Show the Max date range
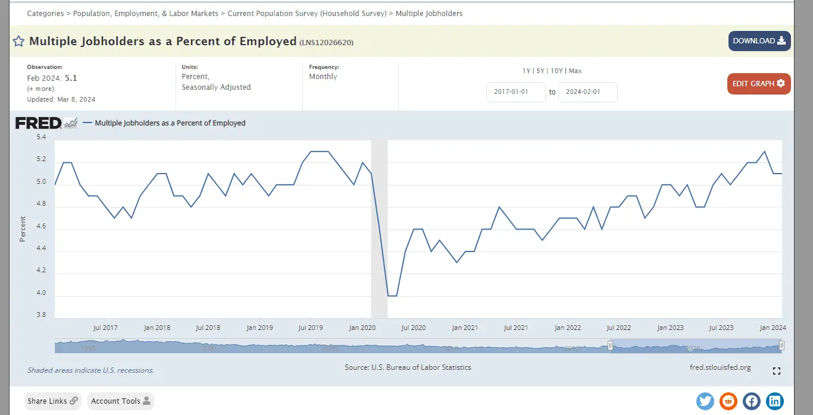 tap(575, 71)
